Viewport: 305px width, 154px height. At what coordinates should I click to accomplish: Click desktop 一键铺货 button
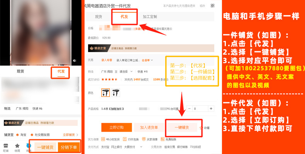tap(182, 127)
